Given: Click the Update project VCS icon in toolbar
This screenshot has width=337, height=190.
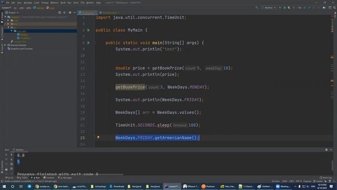Looking at the screenshot, I should point(305,7).
